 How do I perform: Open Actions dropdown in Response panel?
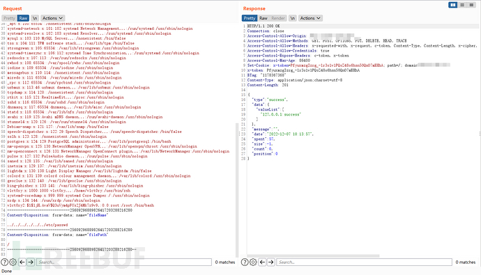pos(310,18)
